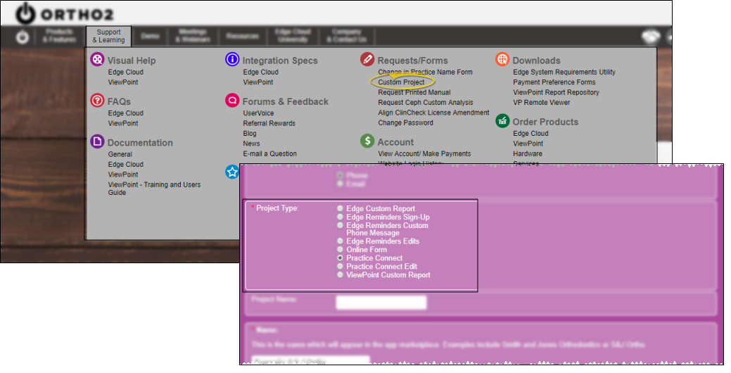Open Edge Cloud under Order Products
Viewport: 731px width, 373px height.
(530, 134)
